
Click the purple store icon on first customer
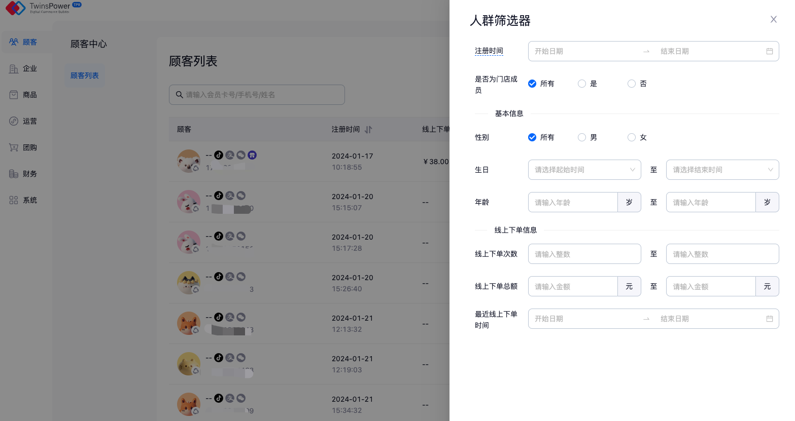[252, 155]
